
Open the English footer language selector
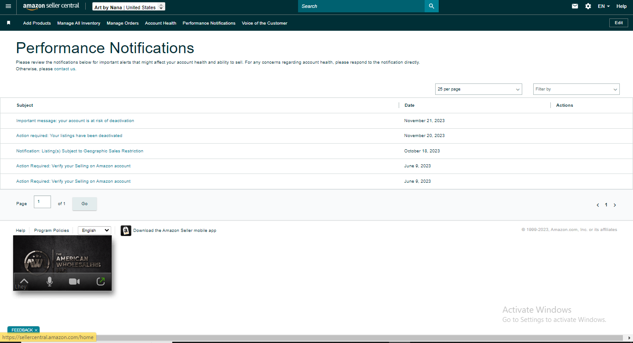(95, 230)
